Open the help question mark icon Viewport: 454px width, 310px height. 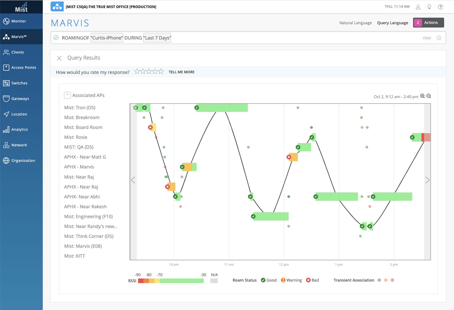click(440, 7)
